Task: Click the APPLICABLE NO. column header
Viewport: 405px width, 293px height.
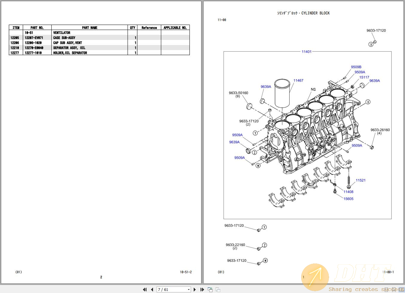Action: click(175, 28)
